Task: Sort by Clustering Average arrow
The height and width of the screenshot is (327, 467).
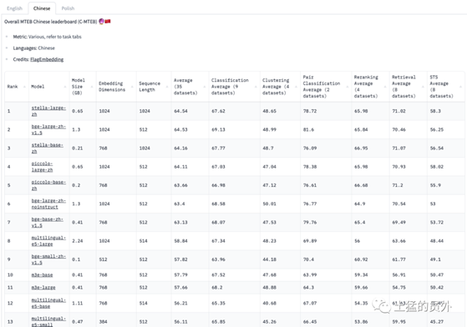Action: point(296,87)
